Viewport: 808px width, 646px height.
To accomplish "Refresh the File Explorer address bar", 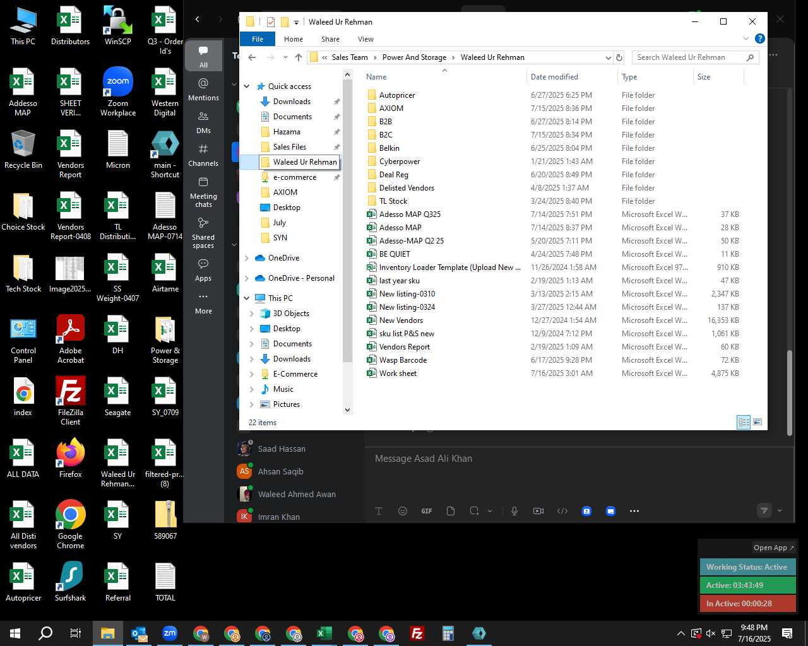I will coord(619,57).
